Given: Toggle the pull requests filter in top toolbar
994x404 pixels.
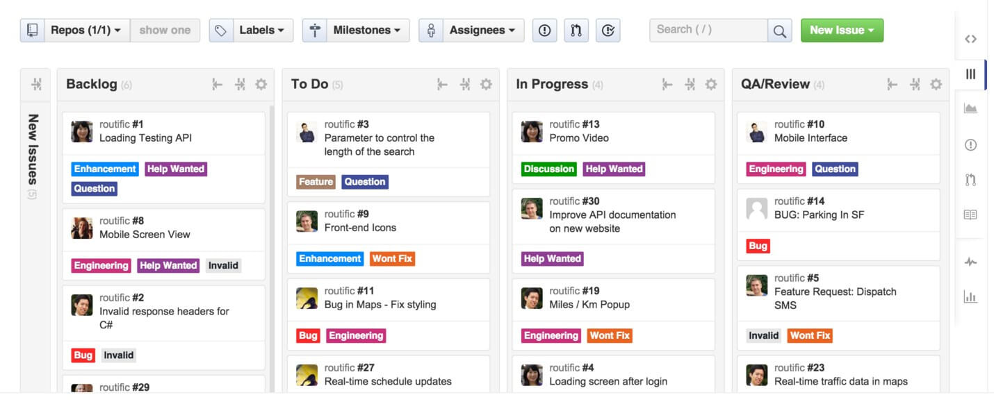Looking at the screenshot, I should pos(576,31).
